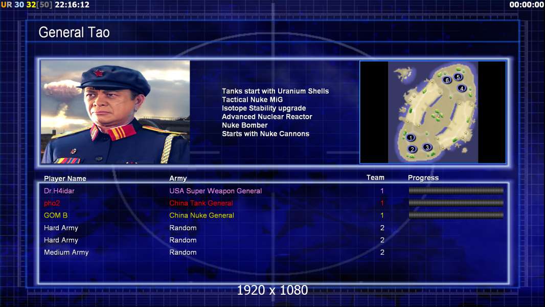Click the Medium Army player entry
Viewport: 545px width, 307px height.
click(x=66, y=252)
